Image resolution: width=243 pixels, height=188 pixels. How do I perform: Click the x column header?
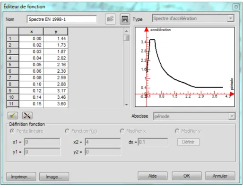point(31,32)
